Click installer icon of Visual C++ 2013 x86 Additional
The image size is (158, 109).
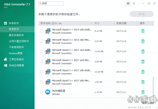pos(48,31)
